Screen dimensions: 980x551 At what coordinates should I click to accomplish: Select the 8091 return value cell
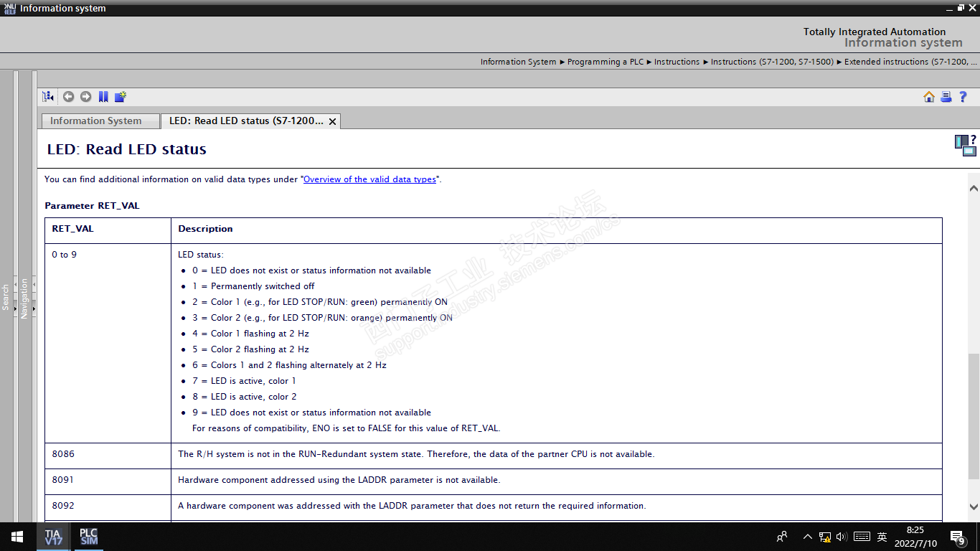[108, 481]
